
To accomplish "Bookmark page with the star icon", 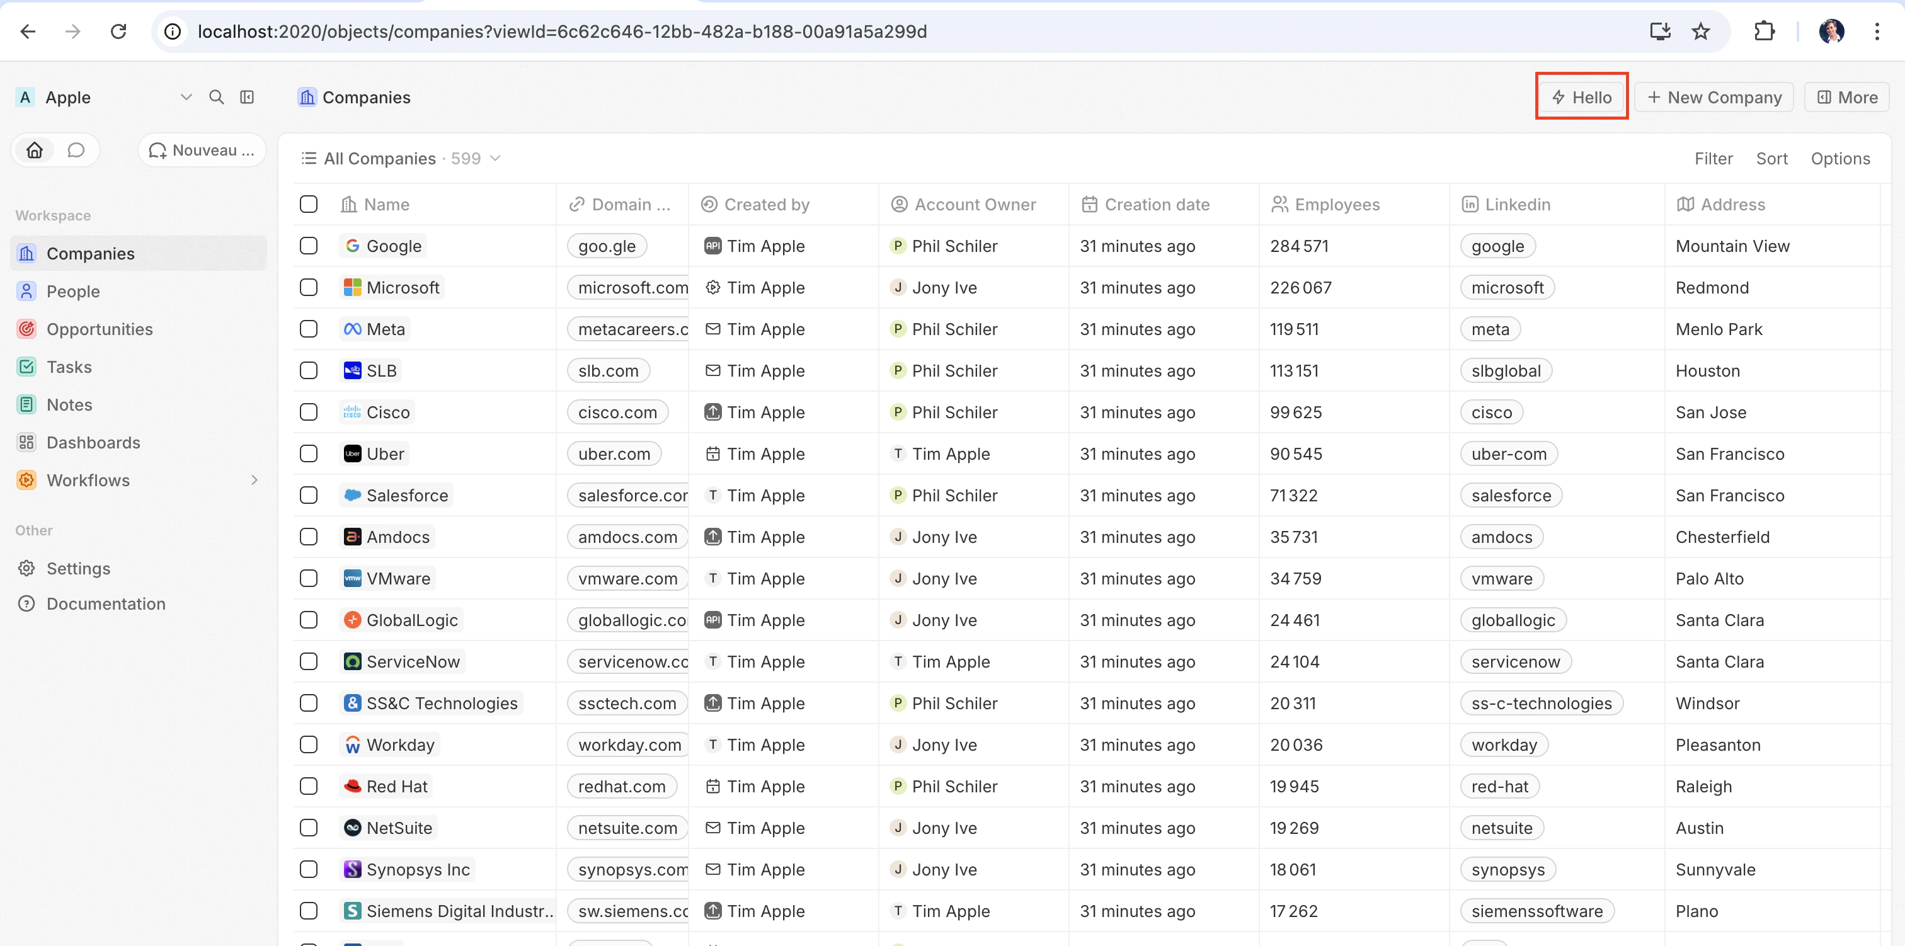I will click(1700, 31).
